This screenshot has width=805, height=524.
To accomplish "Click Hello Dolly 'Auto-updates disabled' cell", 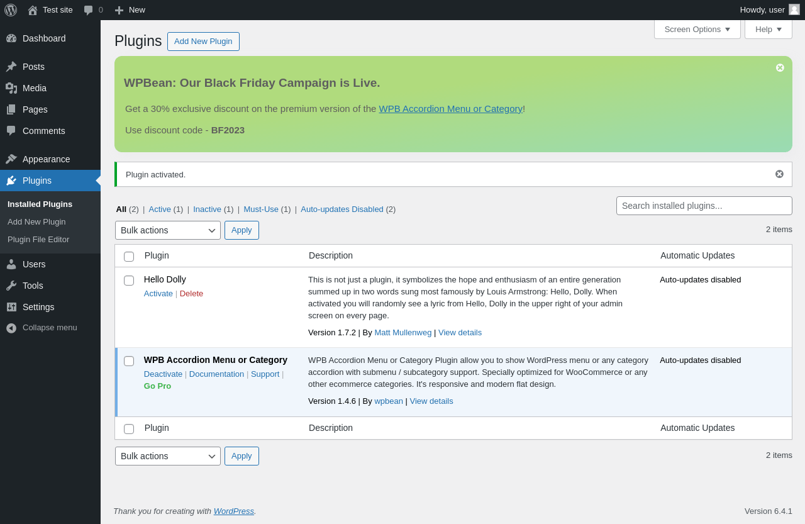I will (x=701, y=280).
